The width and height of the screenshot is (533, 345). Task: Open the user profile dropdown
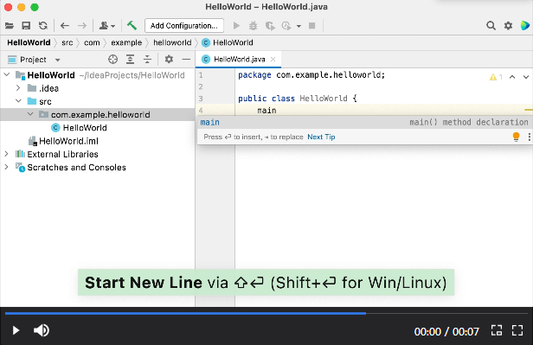tap(106, 25)
